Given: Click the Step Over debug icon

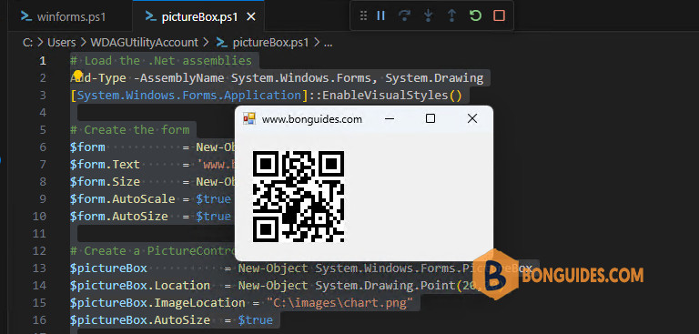Looking at the screenshot, I should tap(404, 16).
